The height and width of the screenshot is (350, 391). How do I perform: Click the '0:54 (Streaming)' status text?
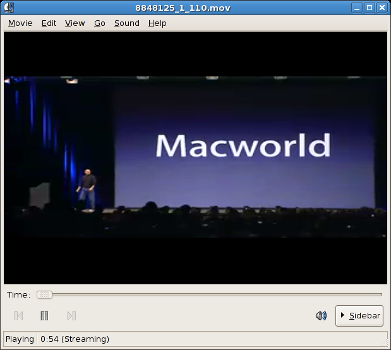pos(75,339)
